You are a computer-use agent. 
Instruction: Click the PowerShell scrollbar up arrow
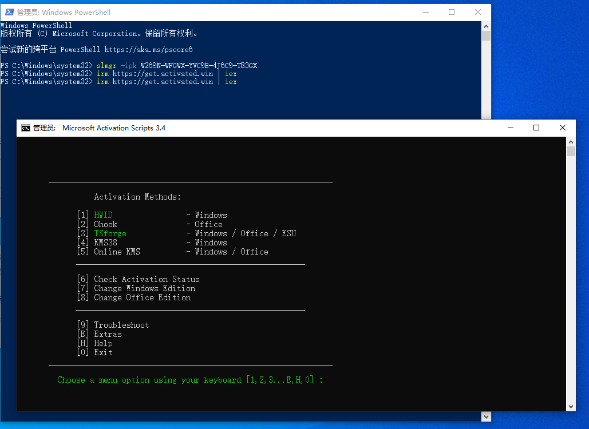click(x=486, y=26)
